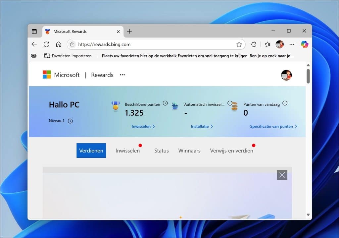Image resolution: width=339 pixels, height=238 pixels.
Task: Show info about Automatisch inwisselen
Action: click(230, 103)
